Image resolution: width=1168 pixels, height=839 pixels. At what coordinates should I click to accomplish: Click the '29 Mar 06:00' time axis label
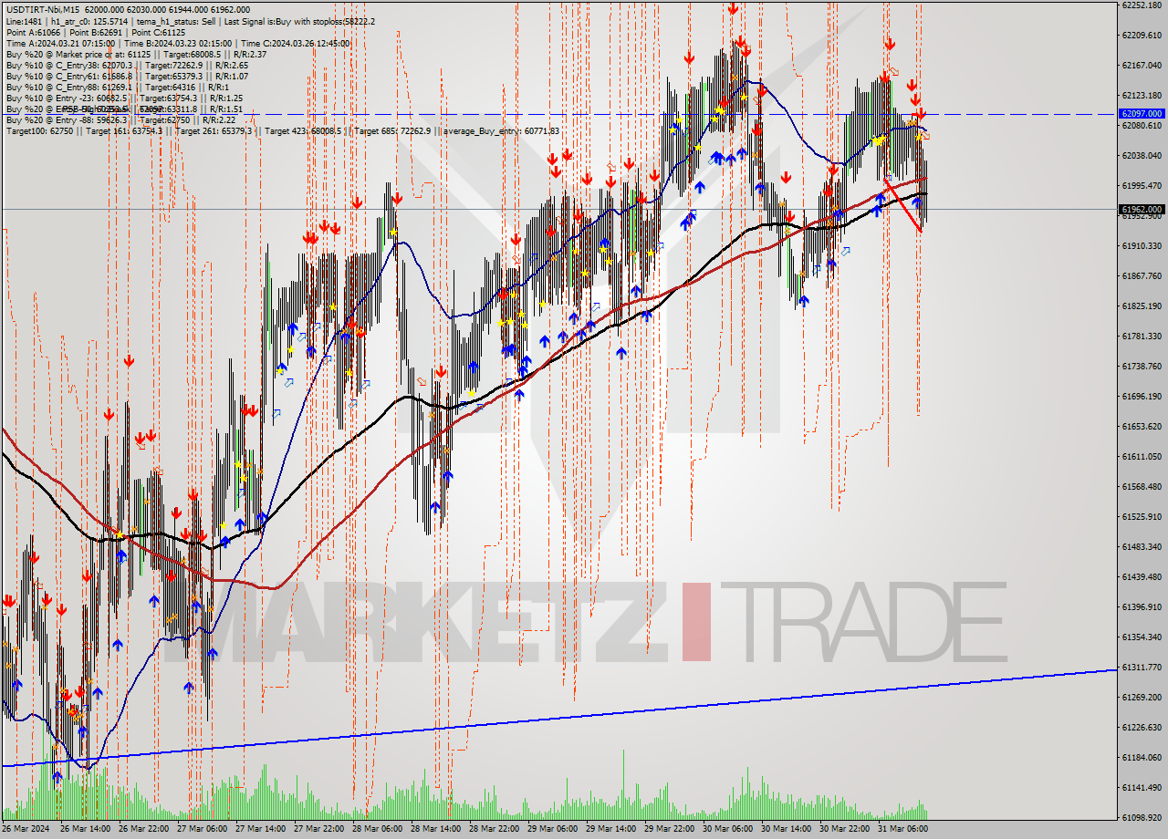tap(553, 830)
